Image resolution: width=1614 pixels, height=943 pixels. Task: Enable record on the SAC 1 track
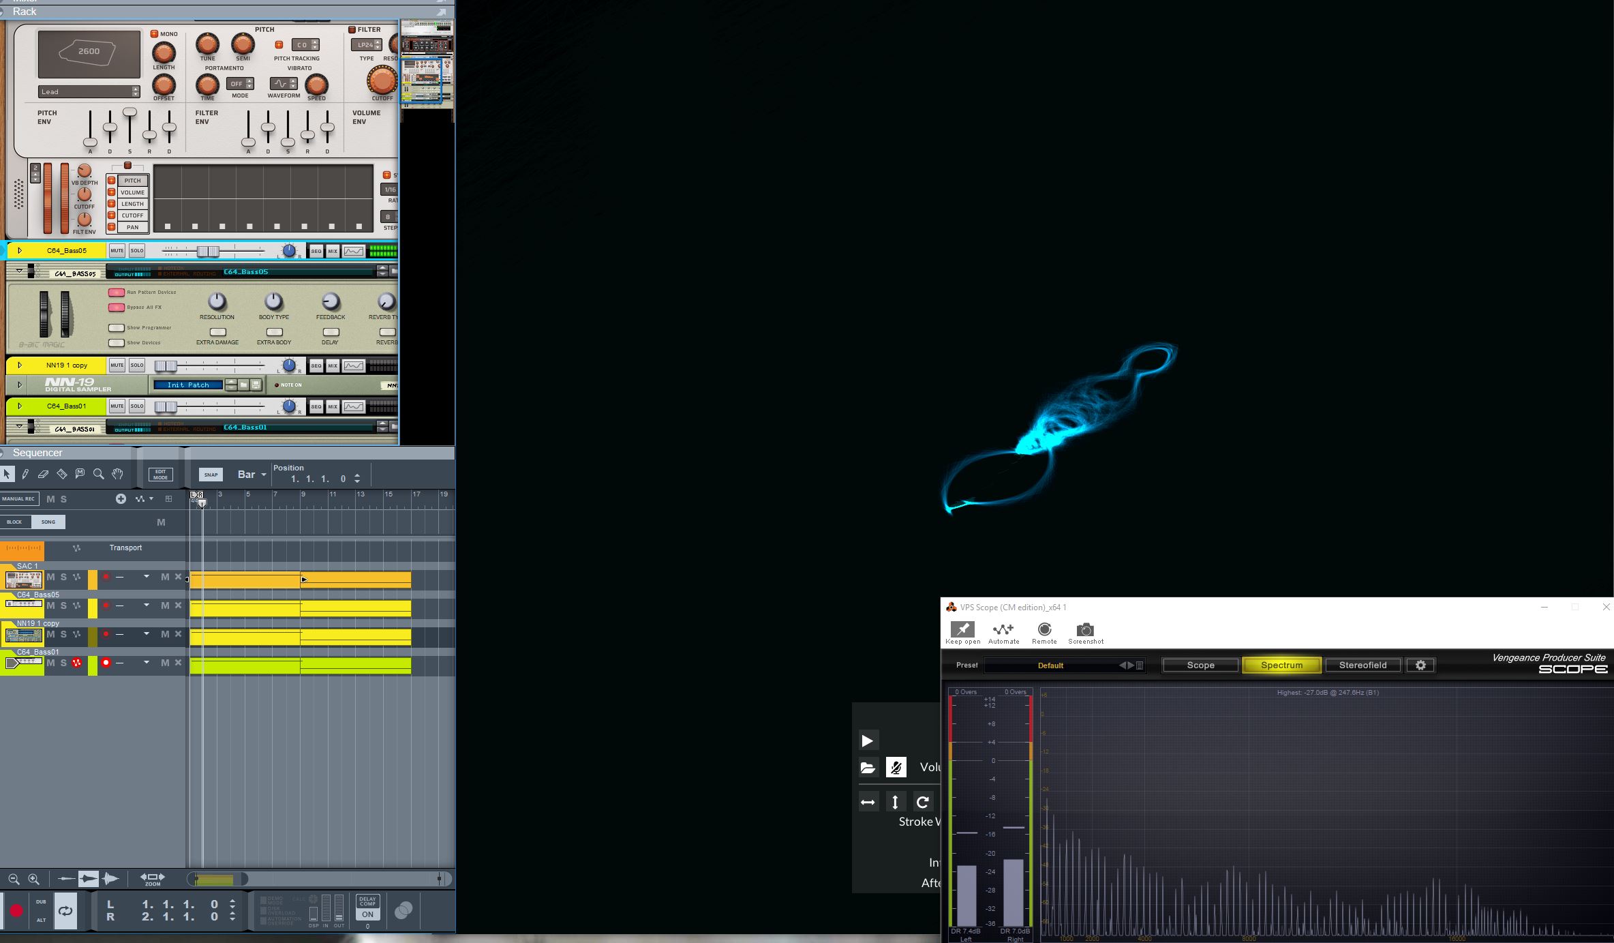pos(106,577)
